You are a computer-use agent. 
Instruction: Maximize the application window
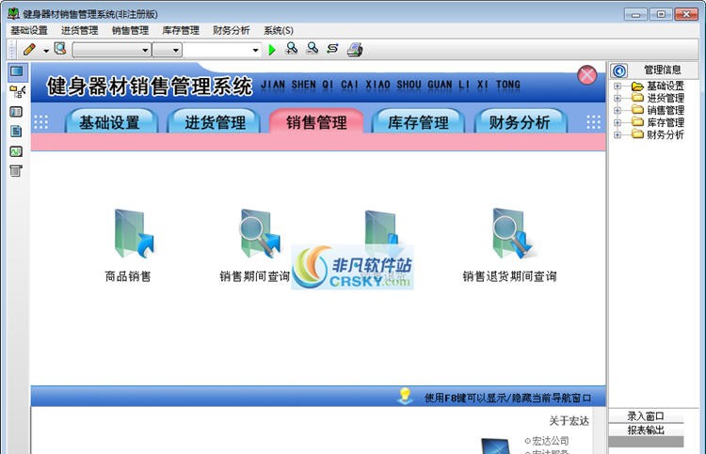[661, 14]
